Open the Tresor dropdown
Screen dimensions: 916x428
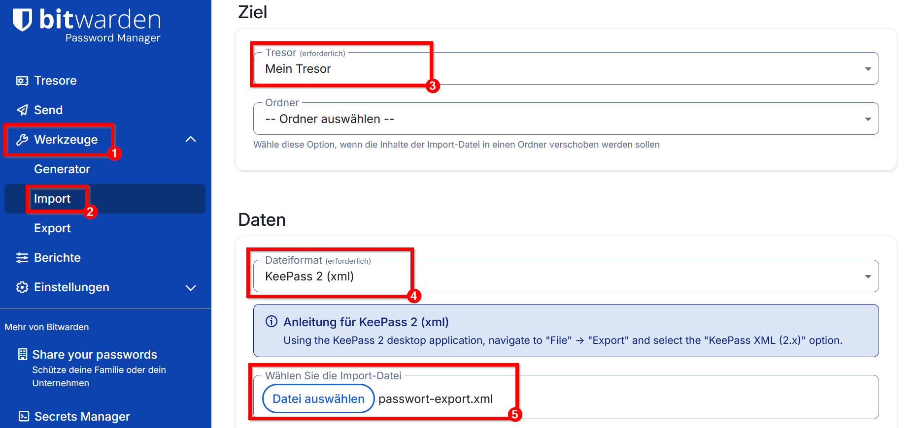(x=565, y=69)
